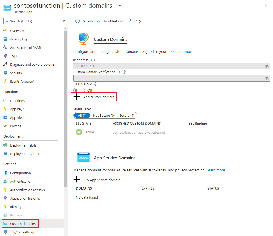Click inside the Search (Ctrl+/) box

click(31, 21)
